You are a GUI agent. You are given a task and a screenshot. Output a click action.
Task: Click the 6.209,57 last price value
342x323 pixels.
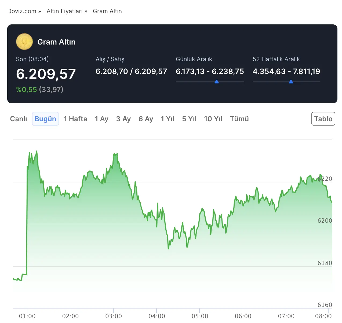pyautogui.click(x=46, y=74)
